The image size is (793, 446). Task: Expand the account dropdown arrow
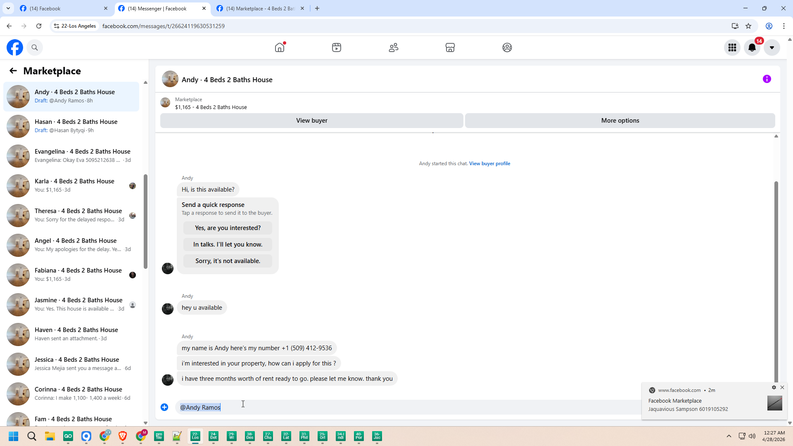pyautogui.click(x=772, y=47)
